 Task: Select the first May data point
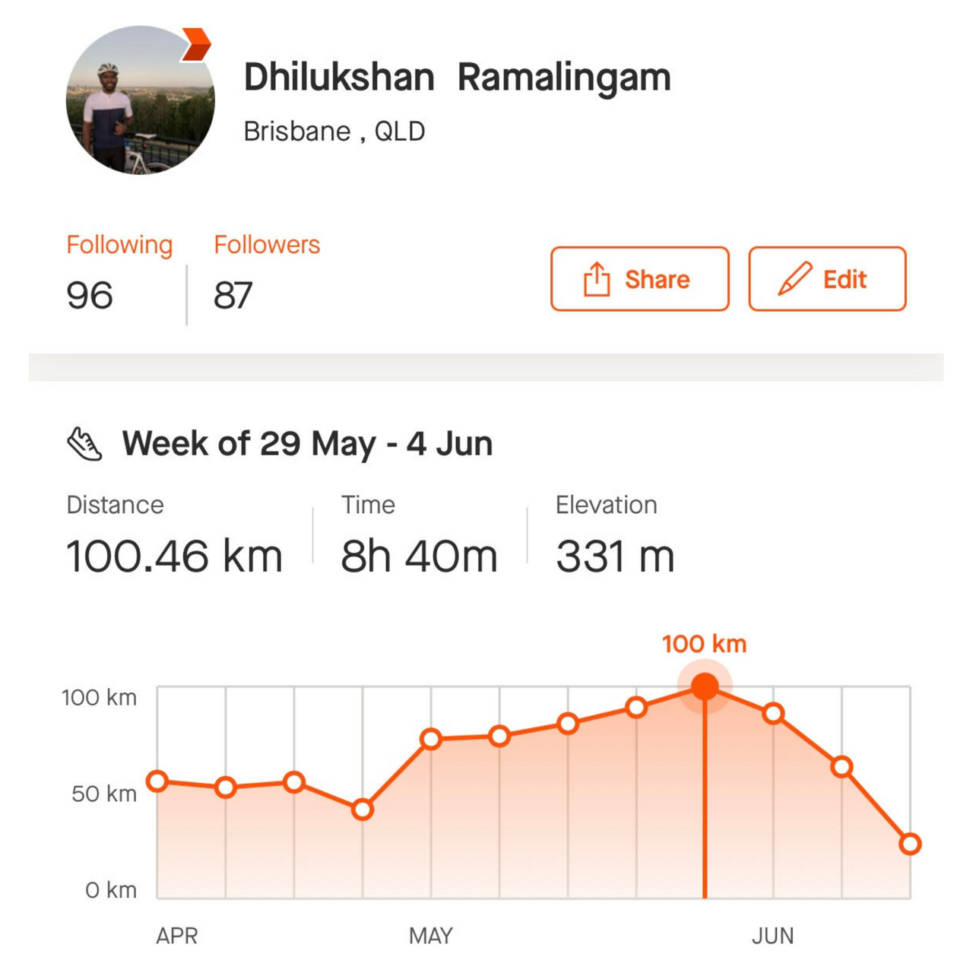pyautogui.click(x=431, y=739)
